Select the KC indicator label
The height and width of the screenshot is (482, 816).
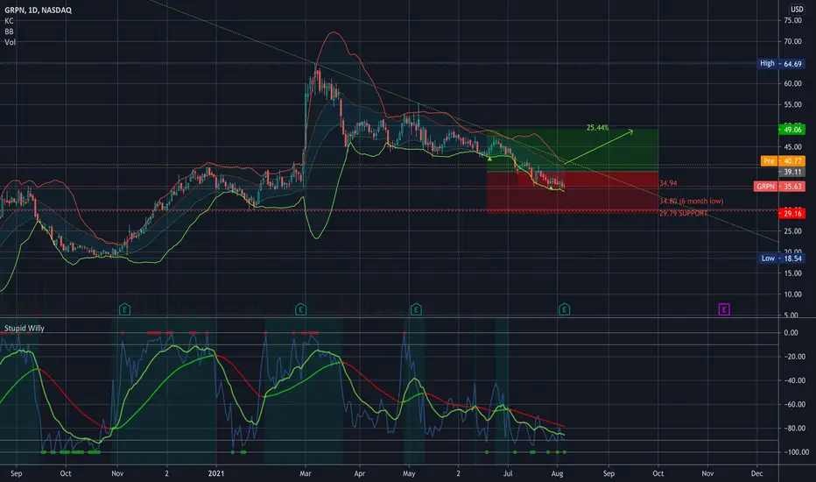tap(9, 21)
